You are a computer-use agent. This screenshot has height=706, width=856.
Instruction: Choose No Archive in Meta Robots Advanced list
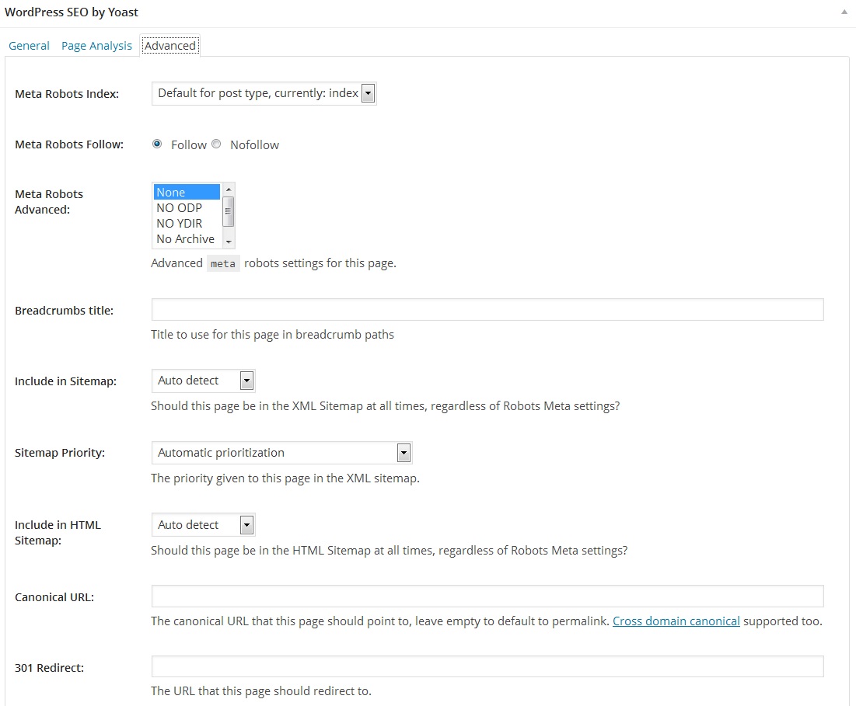click(x=187, y=238)
